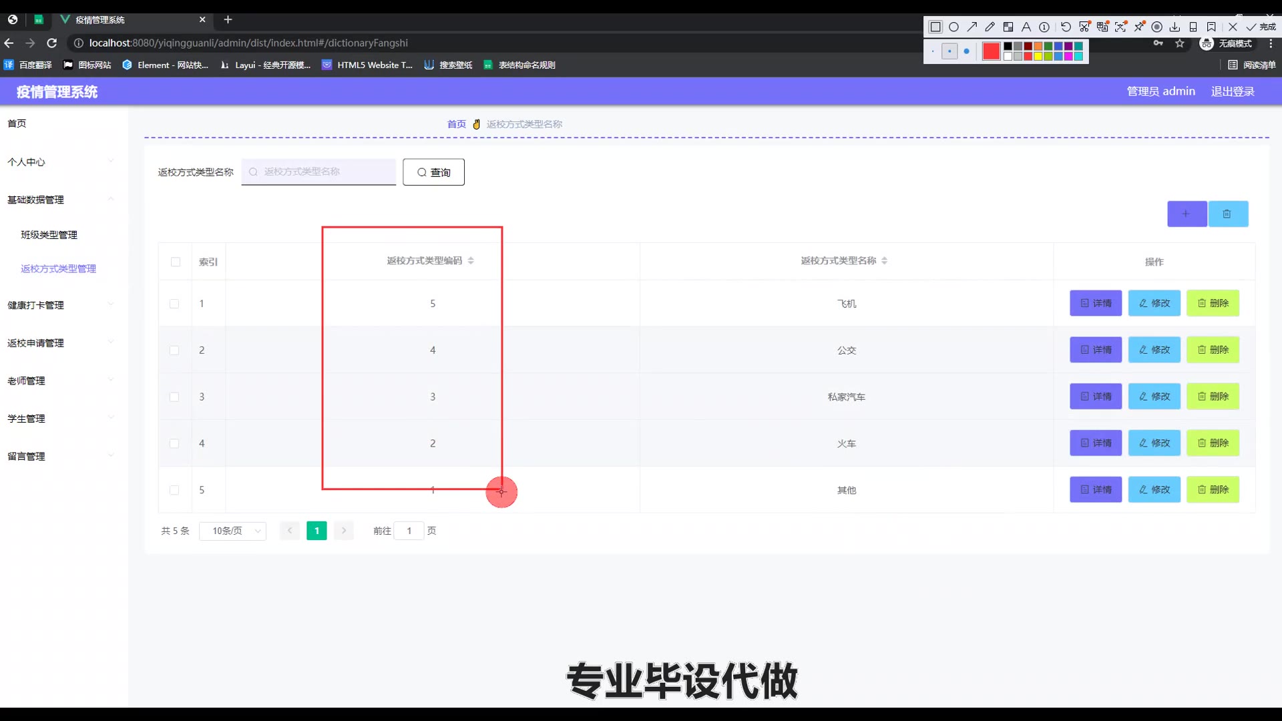Open the 10条/页 page size dropdown

point(232,531)
